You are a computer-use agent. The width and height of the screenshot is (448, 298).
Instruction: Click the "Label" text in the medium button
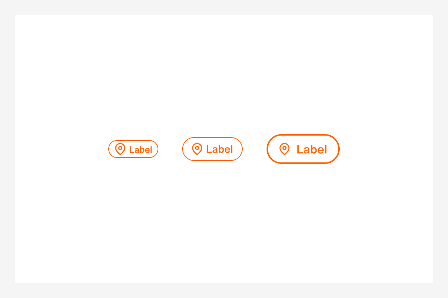pyautogui.click(x=219, y=149)
